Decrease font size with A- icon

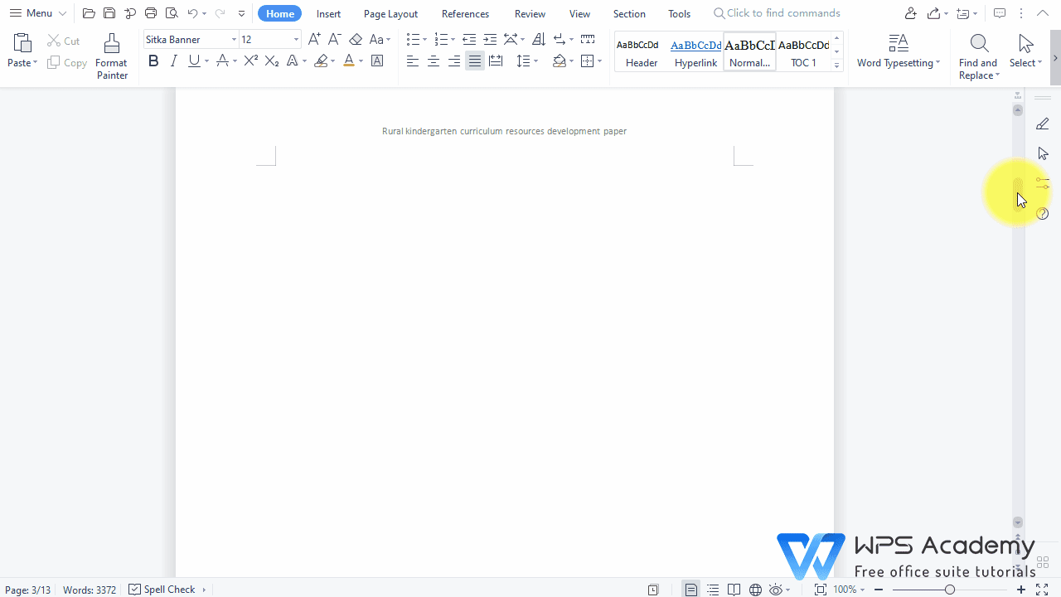tap(334, 39)
